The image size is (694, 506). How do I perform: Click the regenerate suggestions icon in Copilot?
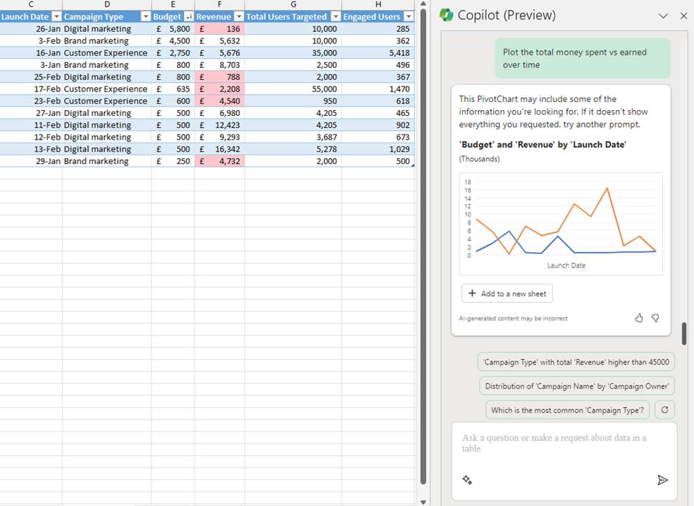pos(664,409)
